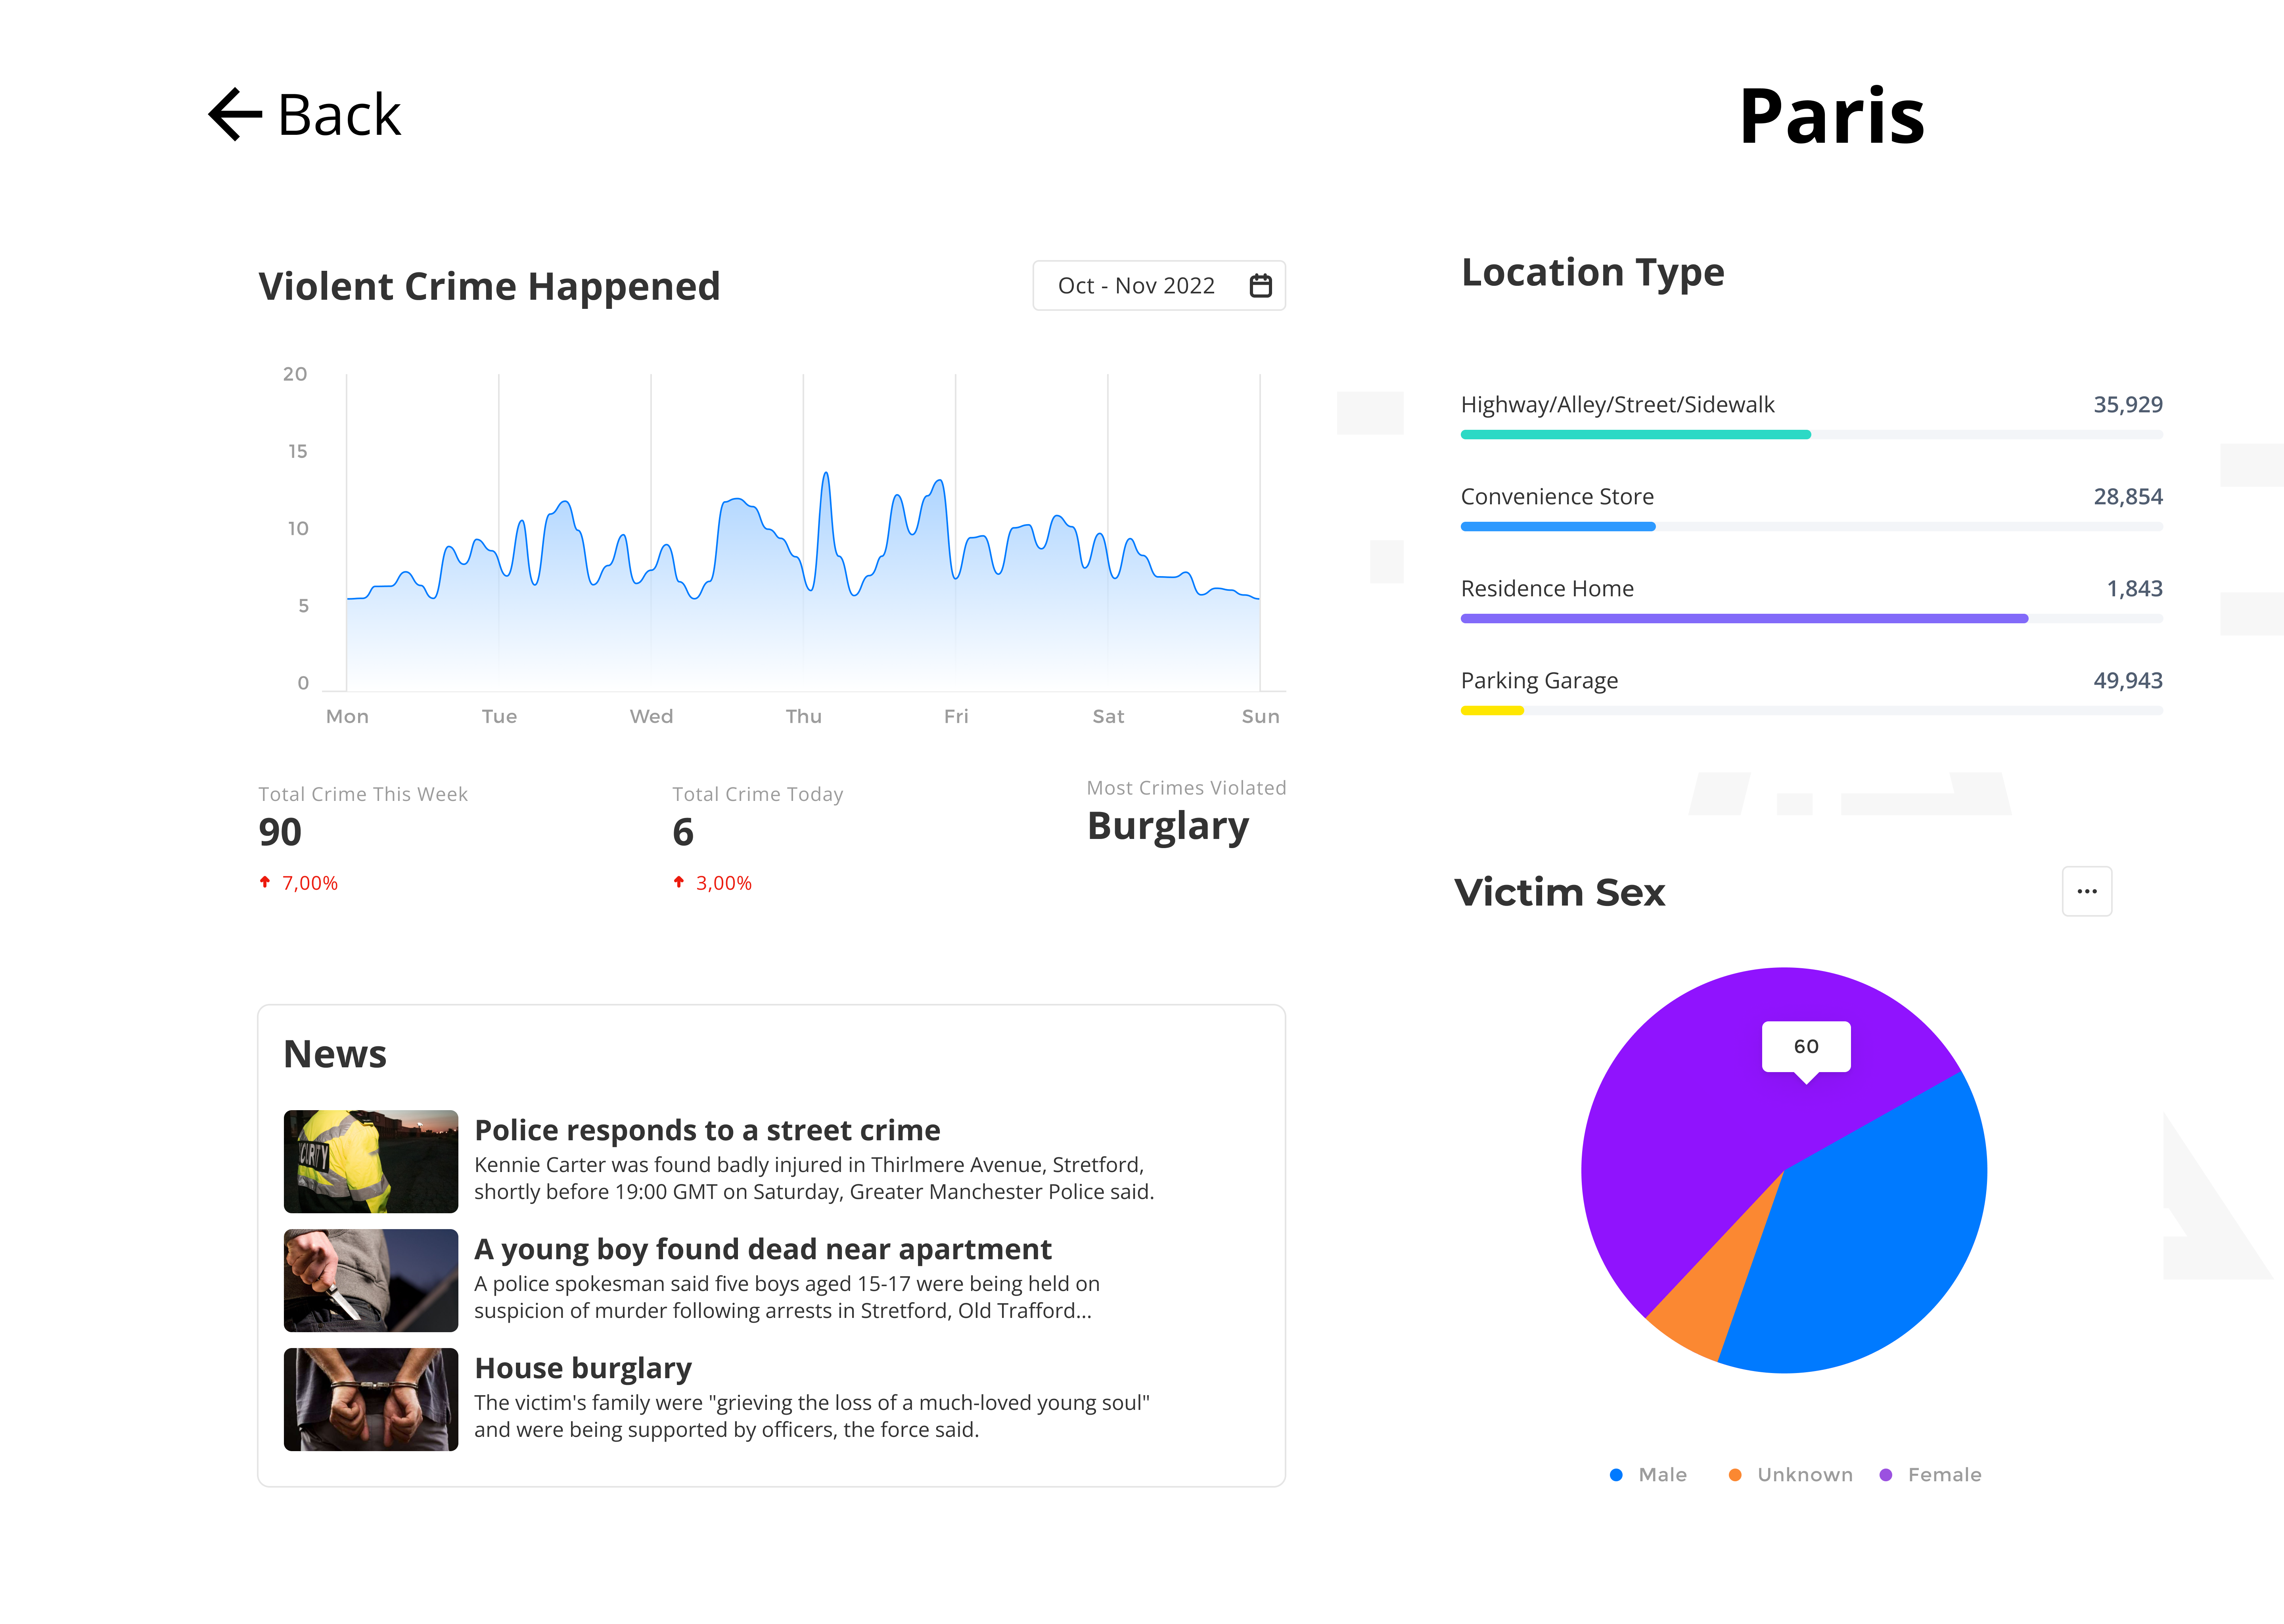Click the red up arrow beside 7,00%
2284x1624 pixels.
pyautogui.click(x=265, y=882)
